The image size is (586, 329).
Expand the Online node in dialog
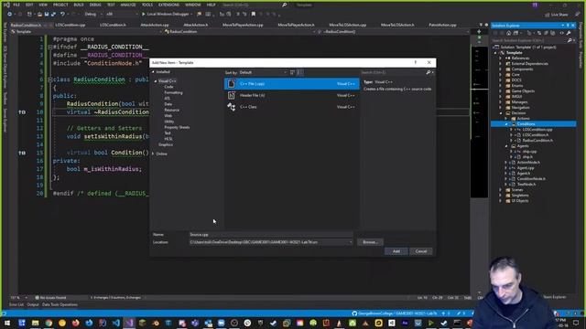[x=153, y=154]
